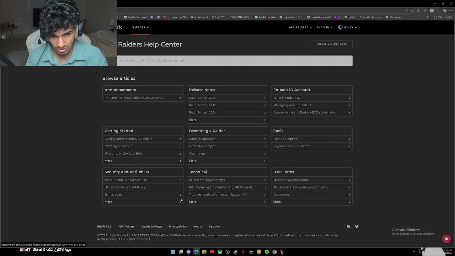Open Welcome to the Rust Belt
455x256 pixels.
pyautogui.click(x=143, y=154)
